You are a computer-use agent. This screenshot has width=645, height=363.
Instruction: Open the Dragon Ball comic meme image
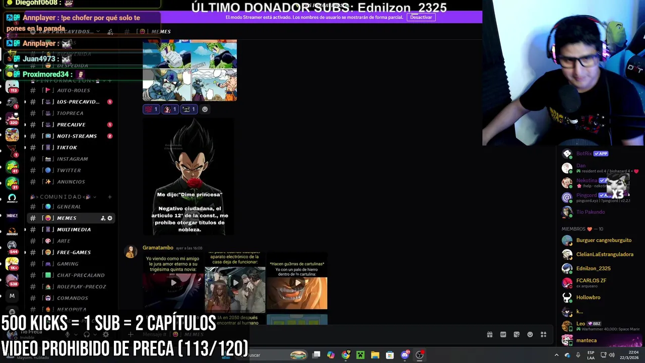pos(189,71)
